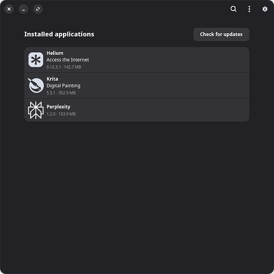Image resolution: width=274 pixels, height=274 pixels.
Task: Click Perplexity version 1.2.0 size text
Action: (61, 114)
